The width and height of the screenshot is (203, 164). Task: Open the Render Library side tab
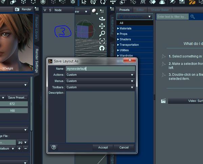[x=37, y=28]
